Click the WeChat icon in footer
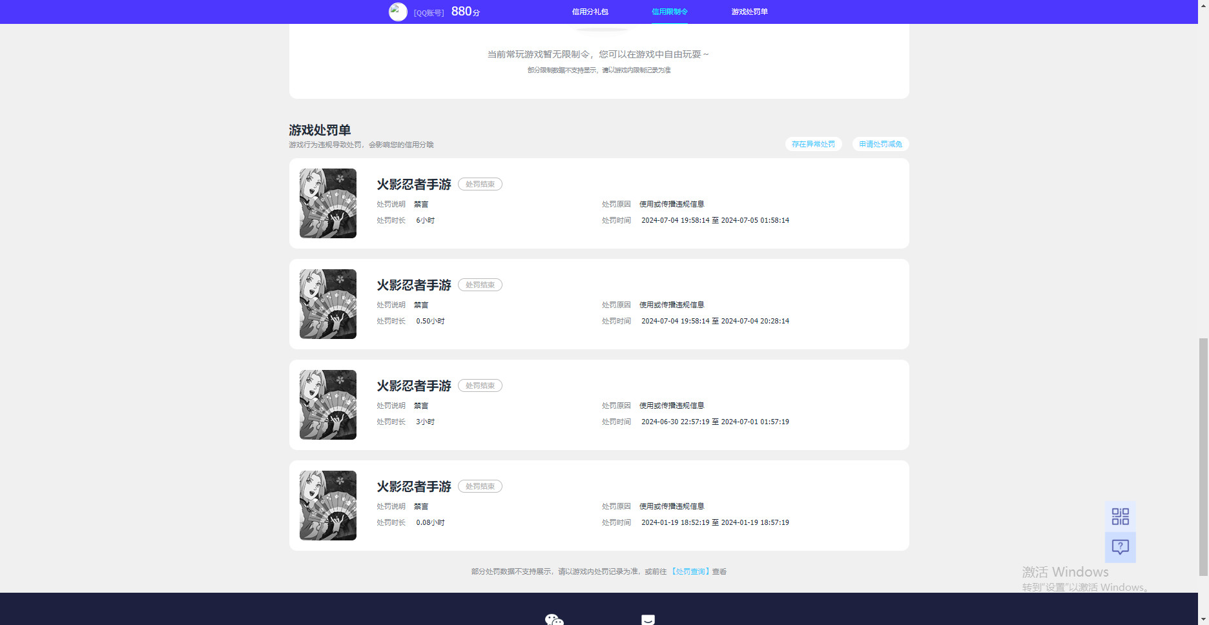 554,620
